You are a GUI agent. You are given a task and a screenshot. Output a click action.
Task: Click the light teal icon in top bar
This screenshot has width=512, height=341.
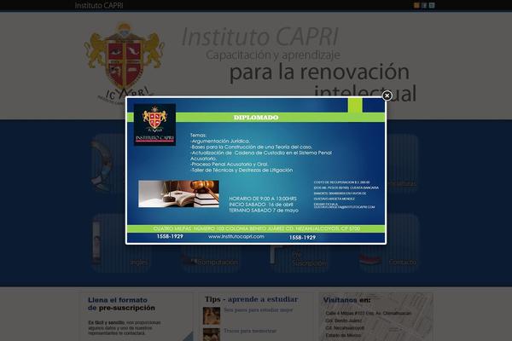(432, 5)
